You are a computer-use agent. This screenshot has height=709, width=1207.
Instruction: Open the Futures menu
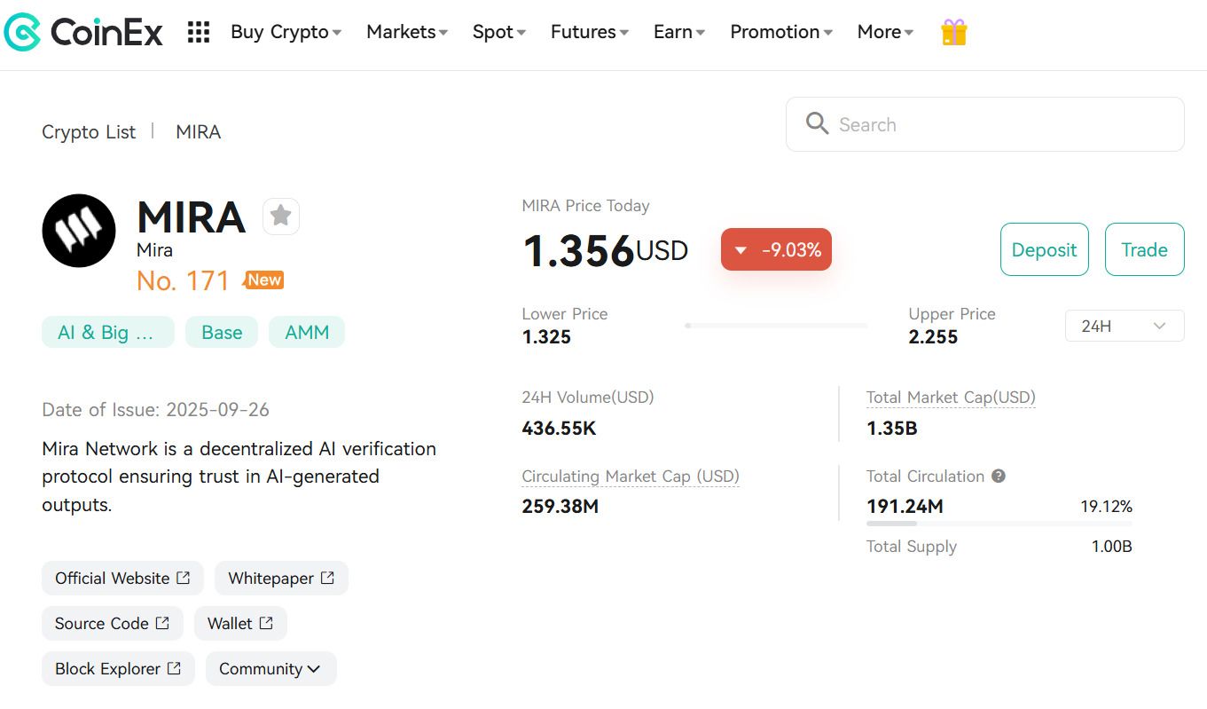(x=589, y=33)
